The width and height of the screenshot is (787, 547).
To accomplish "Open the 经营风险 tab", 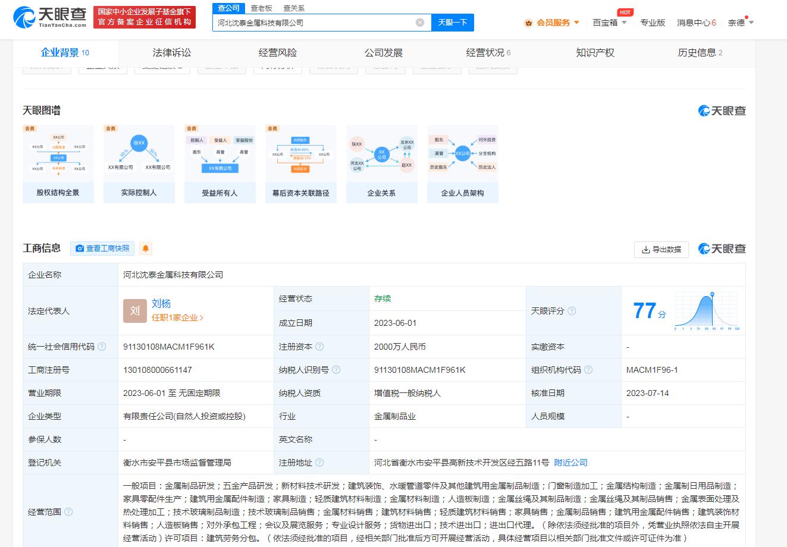I will (x=278, y=52).
